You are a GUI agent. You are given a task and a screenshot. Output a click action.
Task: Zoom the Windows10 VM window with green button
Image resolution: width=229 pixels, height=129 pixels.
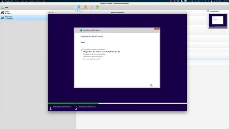(x=53, y=13)
